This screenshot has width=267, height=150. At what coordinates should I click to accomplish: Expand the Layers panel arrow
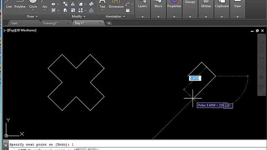pos(142,17)
